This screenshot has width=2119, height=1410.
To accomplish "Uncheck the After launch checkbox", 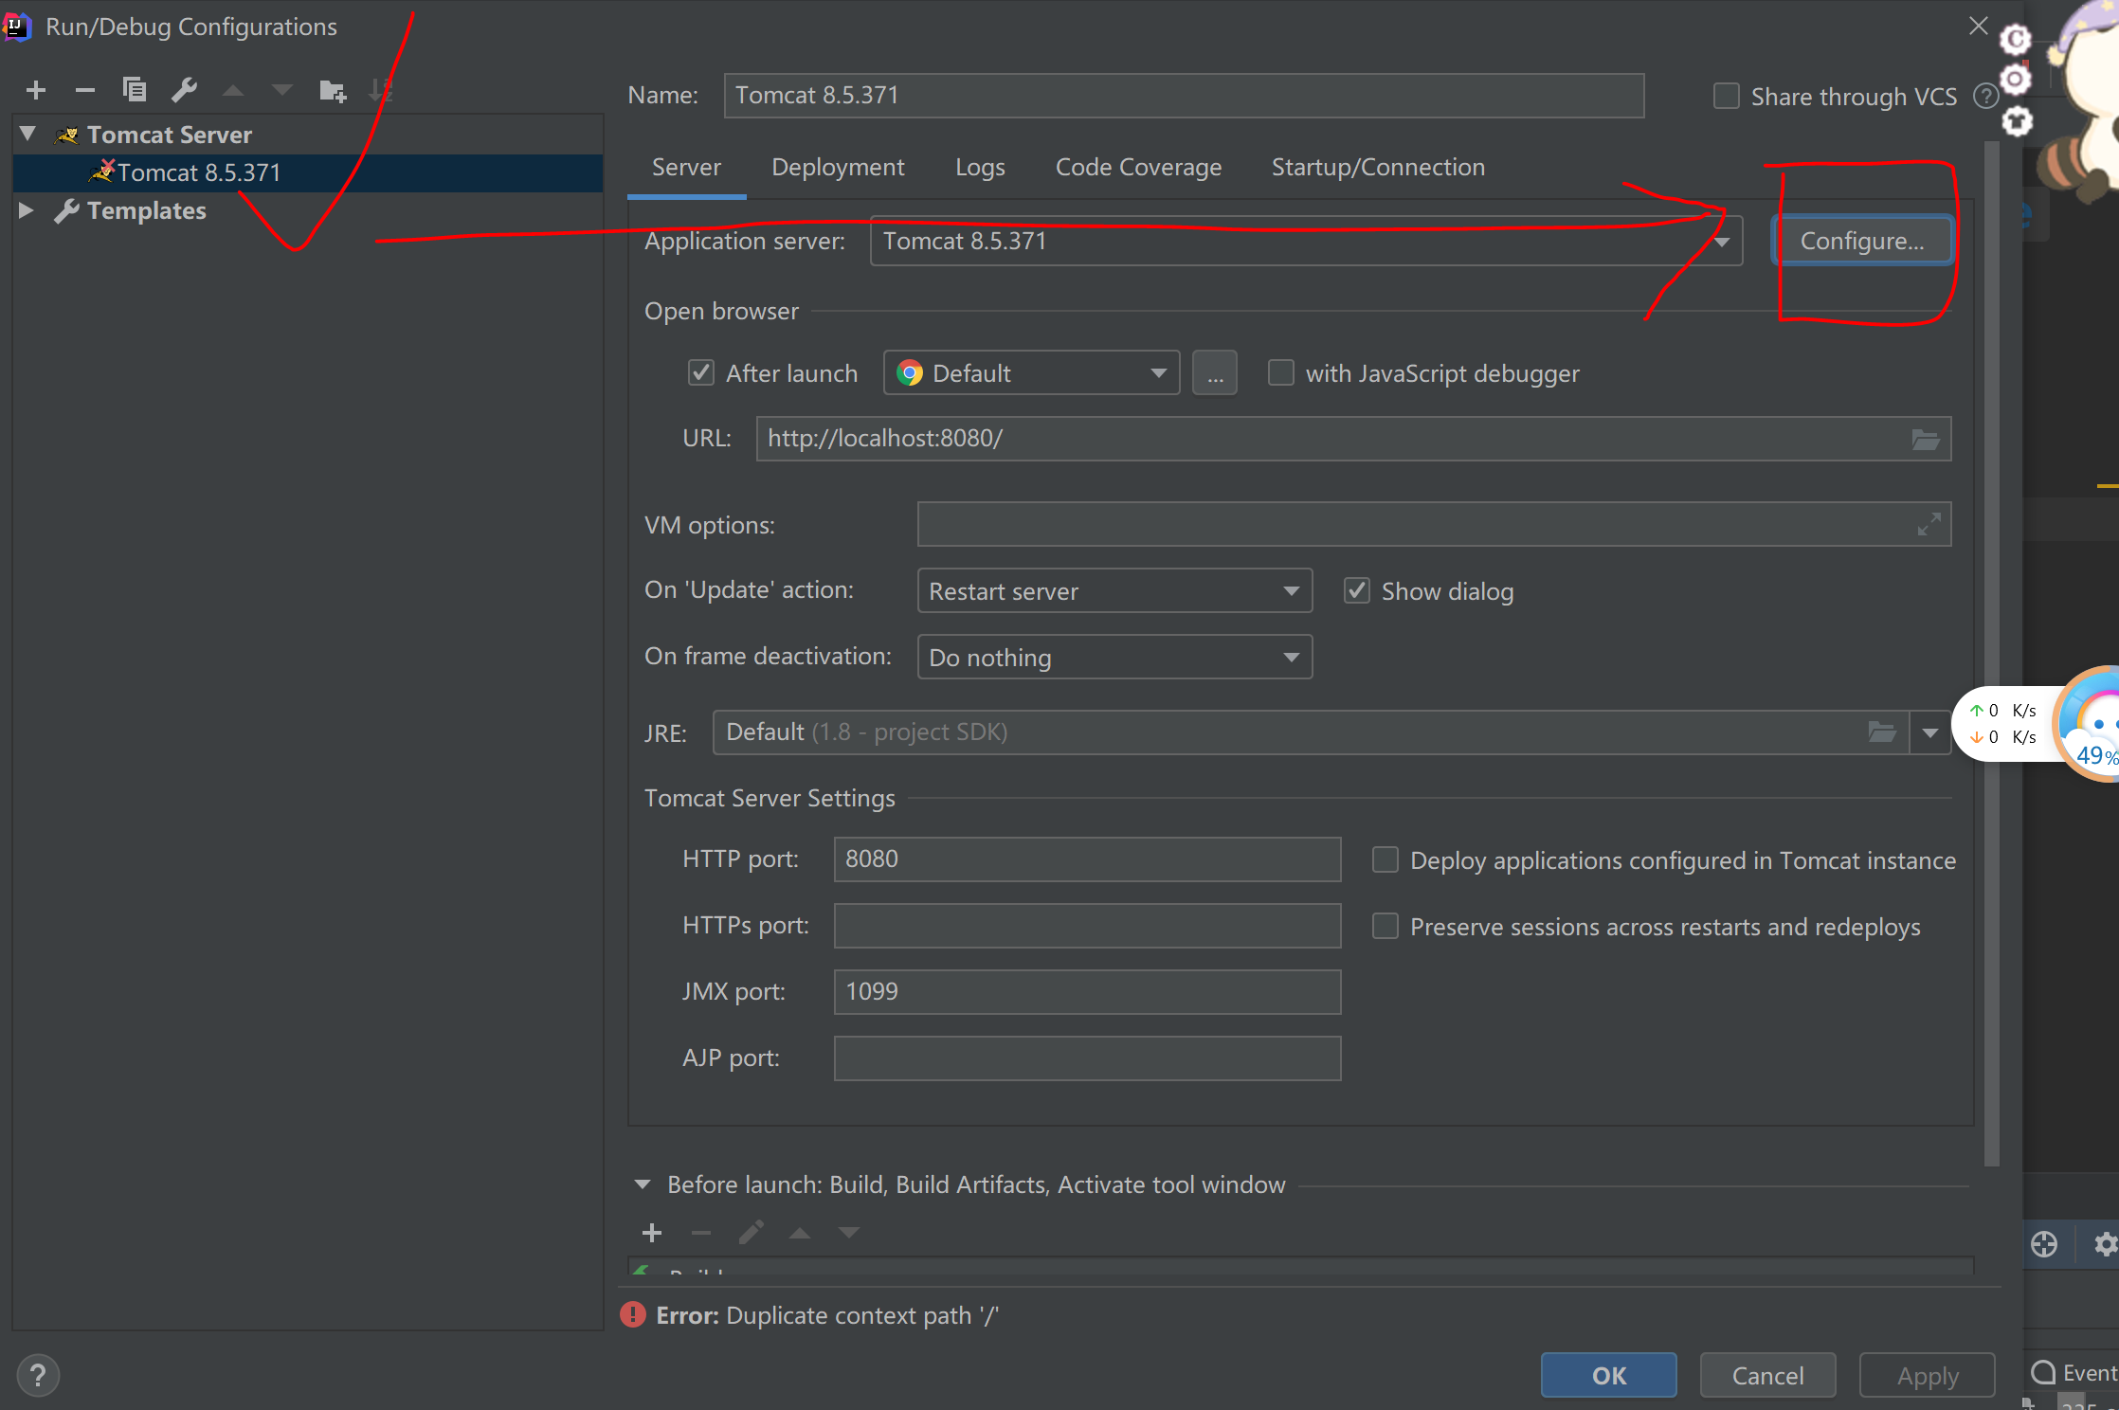I will 701,373.
